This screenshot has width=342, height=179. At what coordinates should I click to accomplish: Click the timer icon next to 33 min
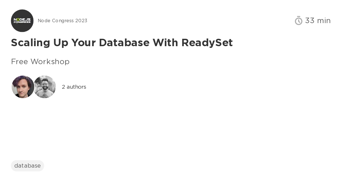point(298,21)
